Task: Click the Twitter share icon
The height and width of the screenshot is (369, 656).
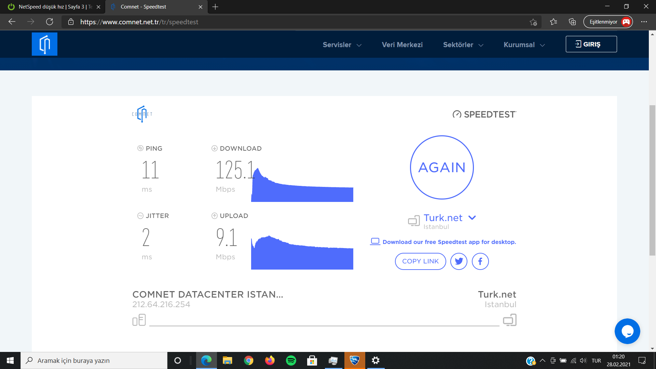Action: coord(459,261)
